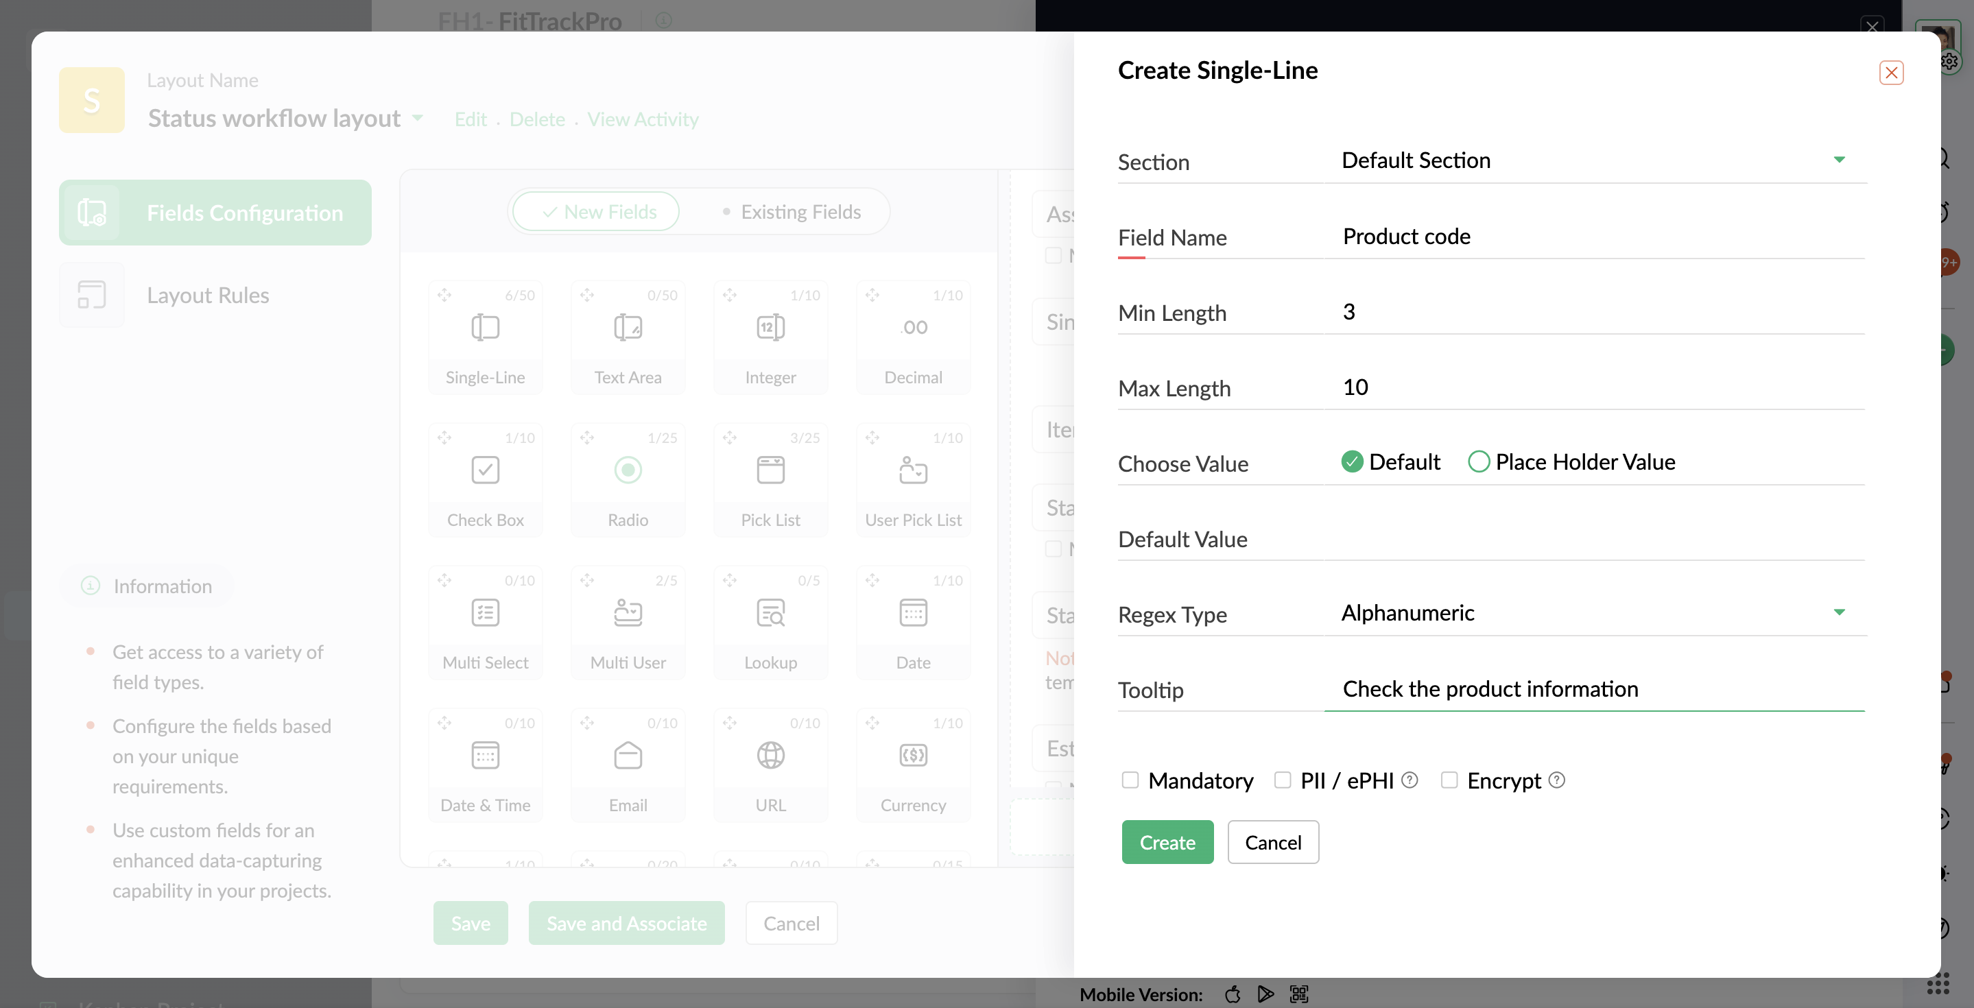The image size is (1974, 1008).
Task: Select the Multi User field type icon
Action: (628, 612)
